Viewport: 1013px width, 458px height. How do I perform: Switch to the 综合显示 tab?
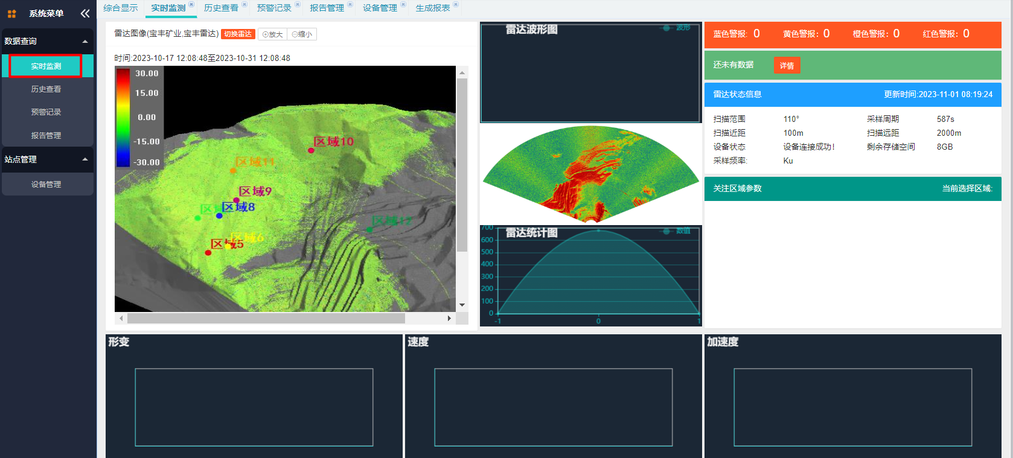point(121,8)
